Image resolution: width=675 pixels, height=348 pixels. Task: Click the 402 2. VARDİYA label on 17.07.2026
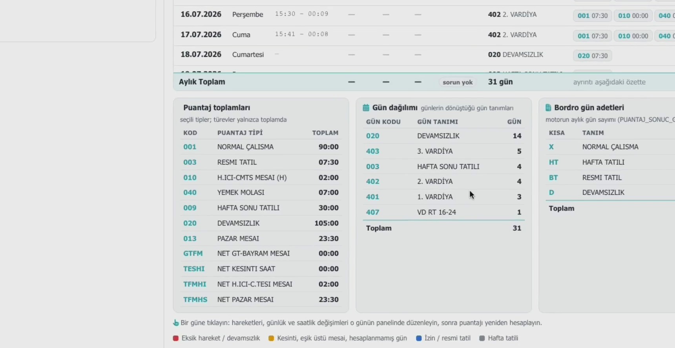pyautogui.click(x=512, y=35)
